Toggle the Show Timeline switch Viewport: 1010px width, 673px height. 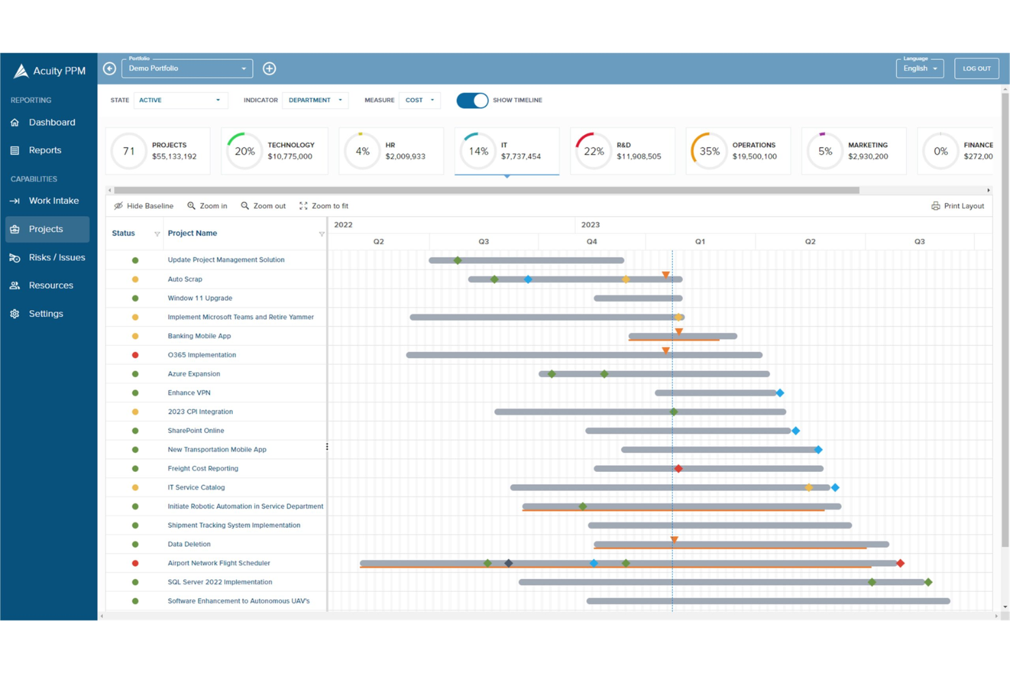point(472,100)
